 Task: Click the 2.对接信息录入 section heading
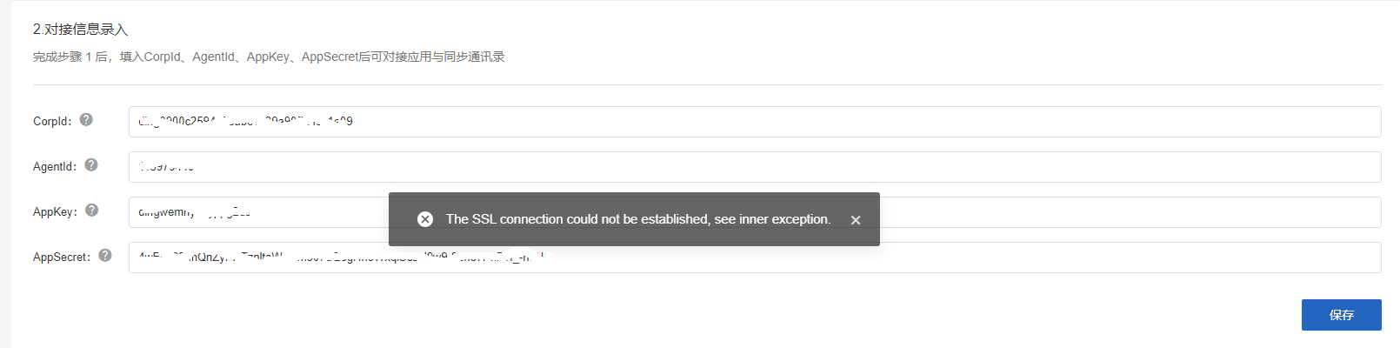pyautogui.click(x=80, y=30)
